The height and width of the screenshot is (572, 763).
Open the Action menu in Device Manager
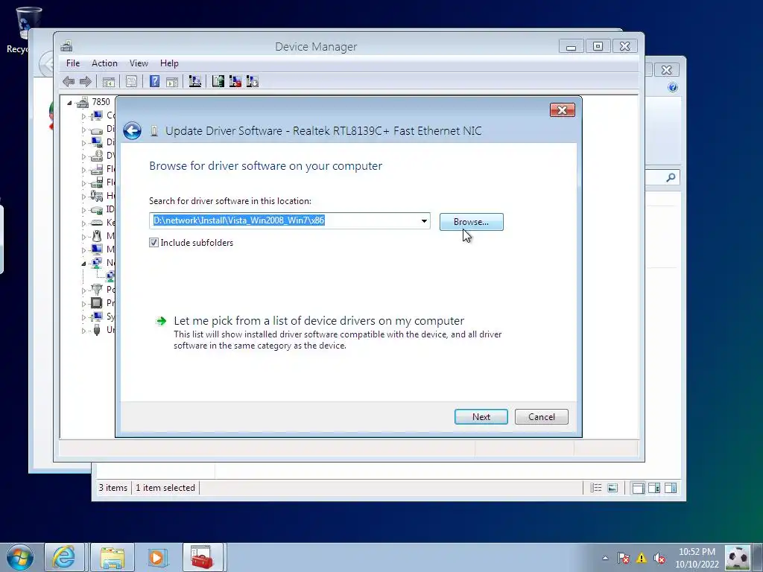point(104,63)
